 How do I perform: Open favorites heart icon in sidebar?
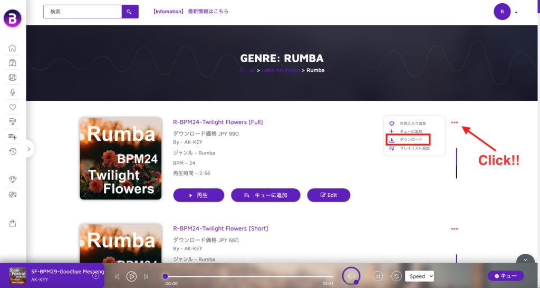tap(13, 107)
